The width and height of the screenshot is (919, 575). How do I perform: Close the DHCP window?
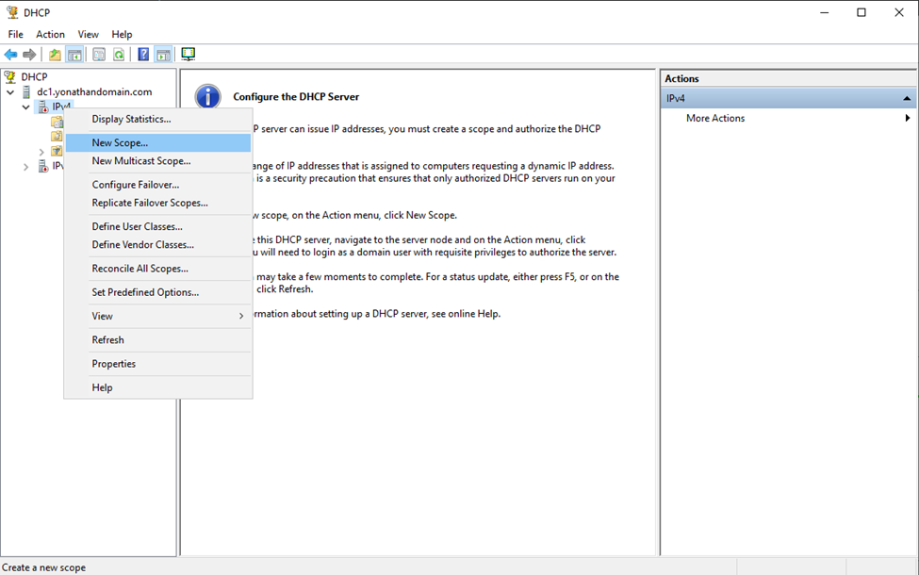point(898,12)
